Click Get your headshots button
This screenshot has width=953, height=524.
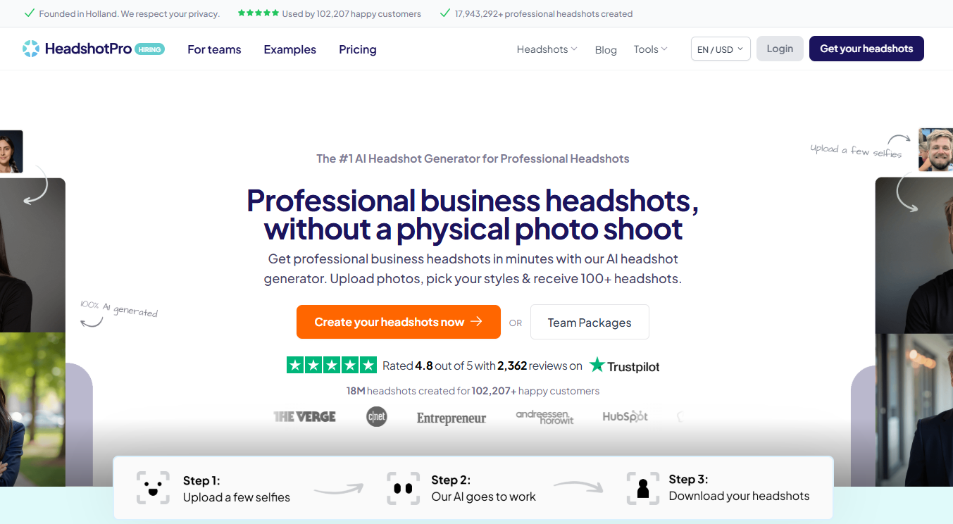coord(866,49)
